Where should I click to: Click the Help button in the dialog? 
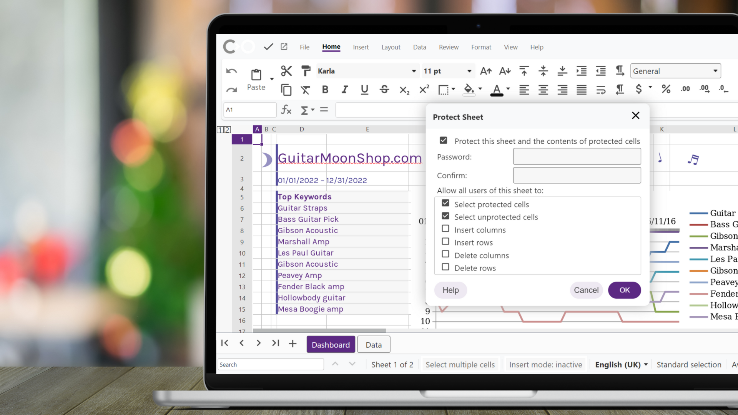click(450, 290)
